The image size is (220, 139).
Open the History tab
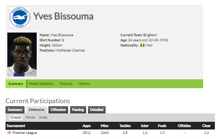click(84, 84)
